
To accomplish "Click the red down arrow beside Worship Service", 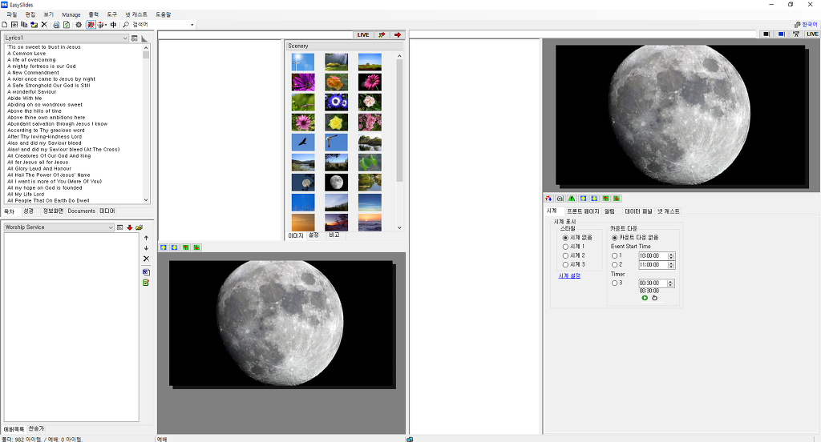I will (x=130, y=227).
